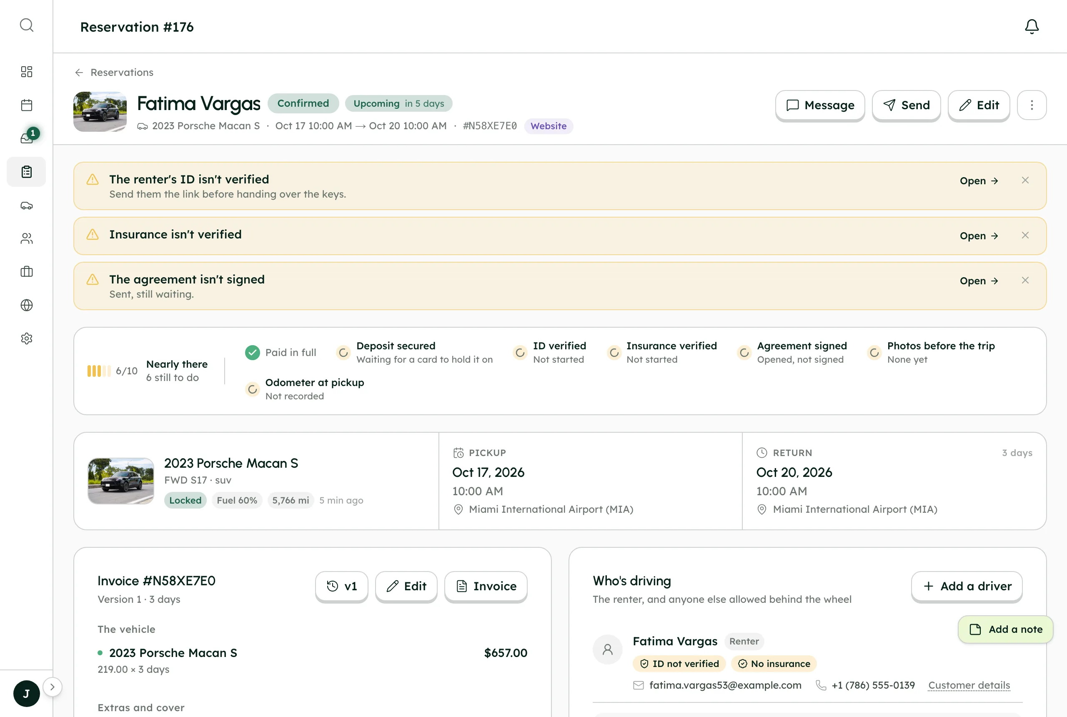This screenshot has height=717, width=1067.
Task: Dismiss the renter's ID isn't verified alert
Action: click(1025, 180)
